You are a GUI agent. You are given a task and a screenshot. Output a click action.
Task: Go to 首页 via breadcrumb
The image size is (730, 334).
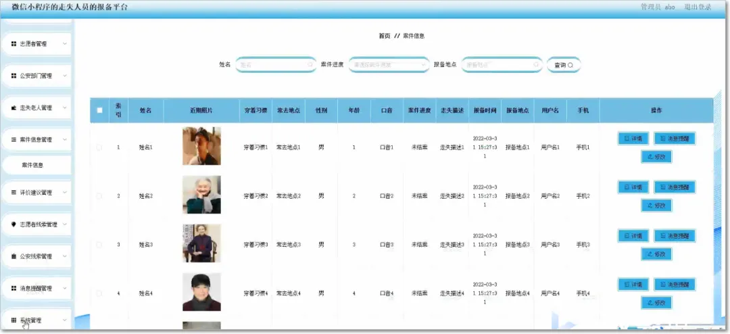click(x=384, y=36)
